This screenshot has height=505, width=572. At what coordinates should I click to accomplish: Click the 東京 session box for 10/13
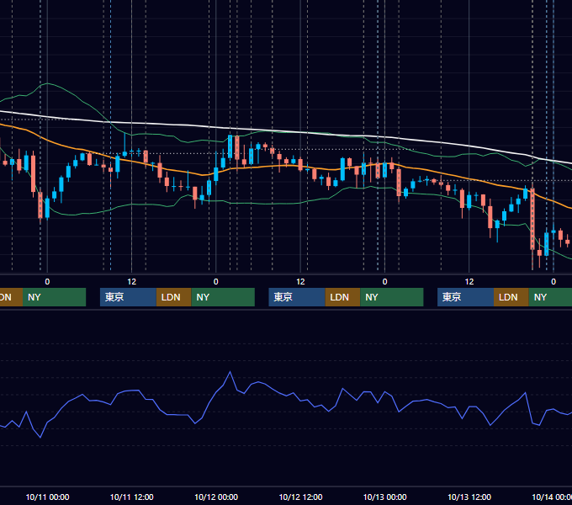[x=465, y=297]
